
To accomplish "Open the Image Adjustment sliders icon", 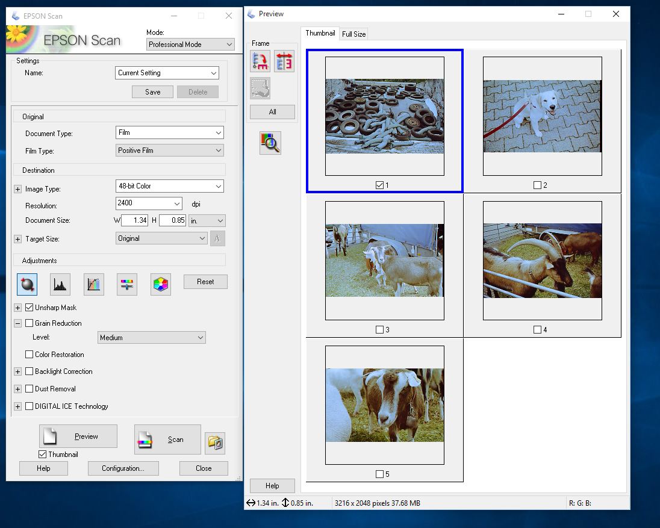I will 126,284.
